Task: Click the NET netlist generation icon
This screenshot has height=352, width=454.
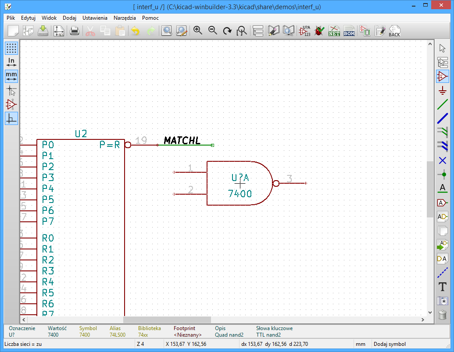Action: point(334,31)
